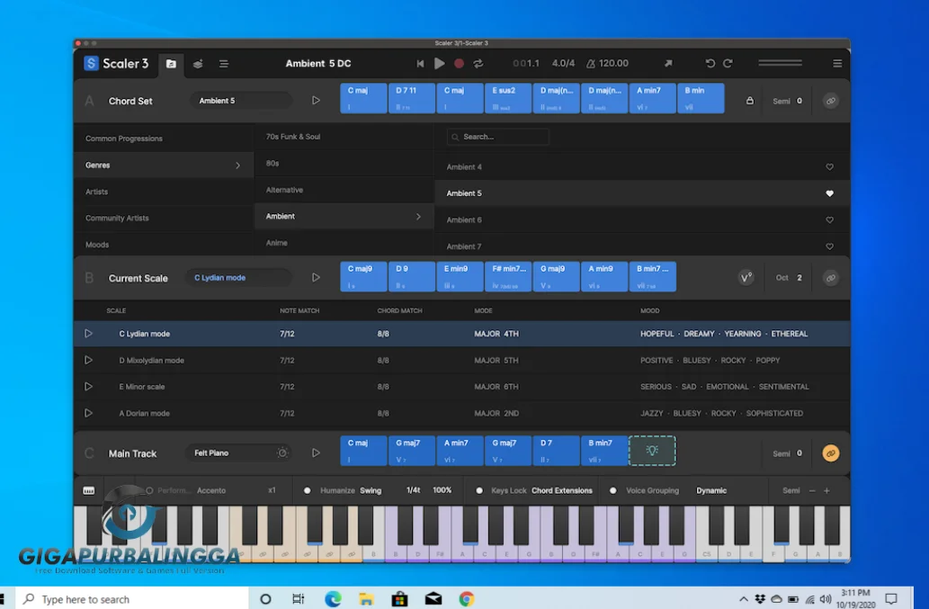Click the output level meter slider
929x609 pixels.
coord(781,63)
